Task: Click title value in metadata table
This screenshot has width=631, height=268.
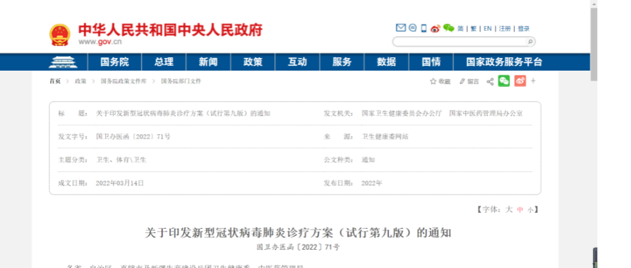Action: 183,113
